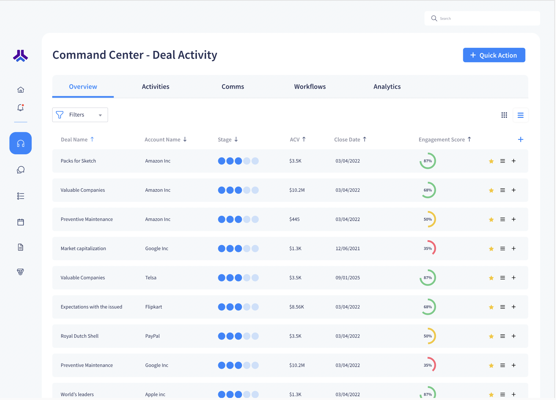The image size is (556, 400).
Task: Open the chat messages sidebar icon
Action: tap(20, 169)
